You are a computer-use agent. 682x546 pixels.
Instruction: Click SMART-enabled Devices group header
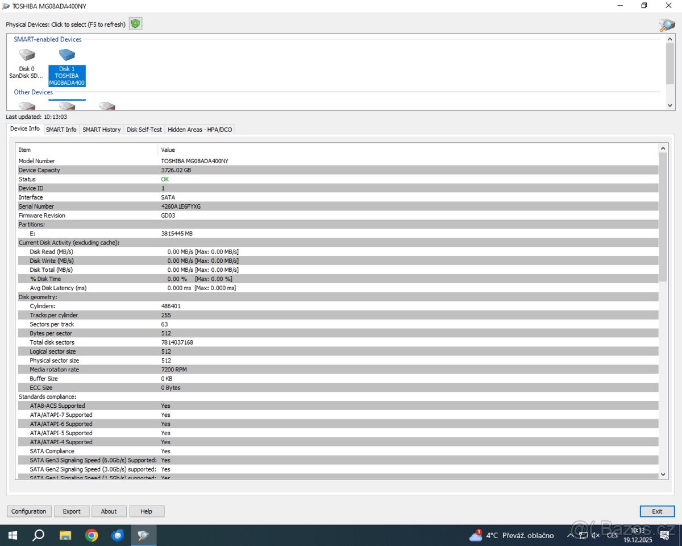[48, 39]
